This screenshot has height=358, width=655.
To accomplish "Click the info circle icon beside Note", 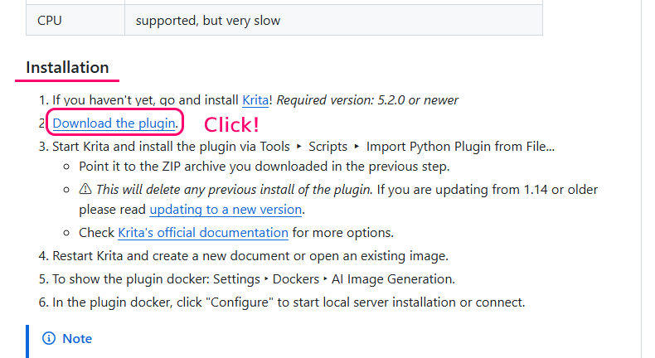I will point(49,338).
